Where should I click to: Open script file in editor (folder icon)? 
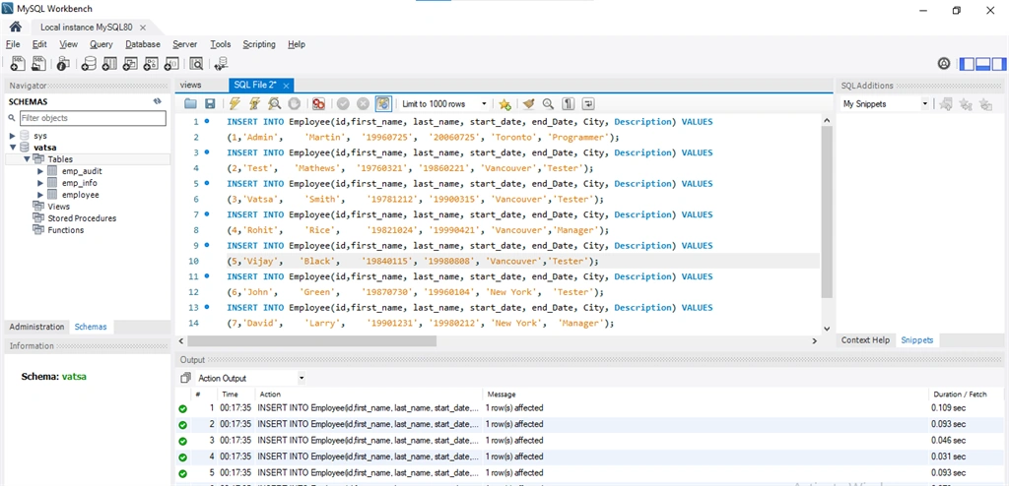point(190,103)
